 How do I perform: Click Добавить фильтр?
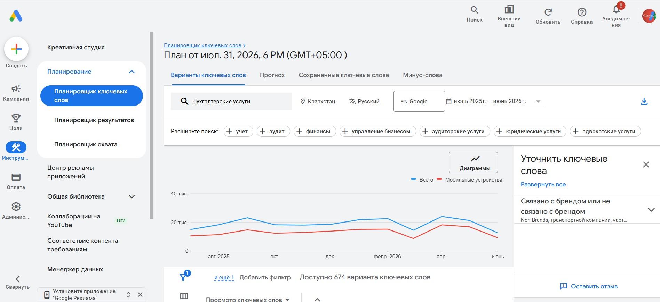point(265,277)
